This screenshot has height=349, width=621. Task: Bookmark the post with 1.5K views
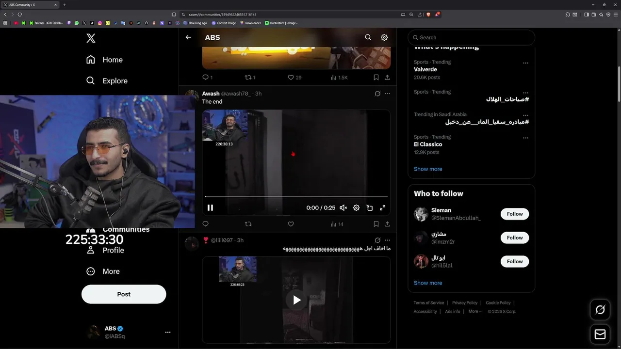[376, 78]
